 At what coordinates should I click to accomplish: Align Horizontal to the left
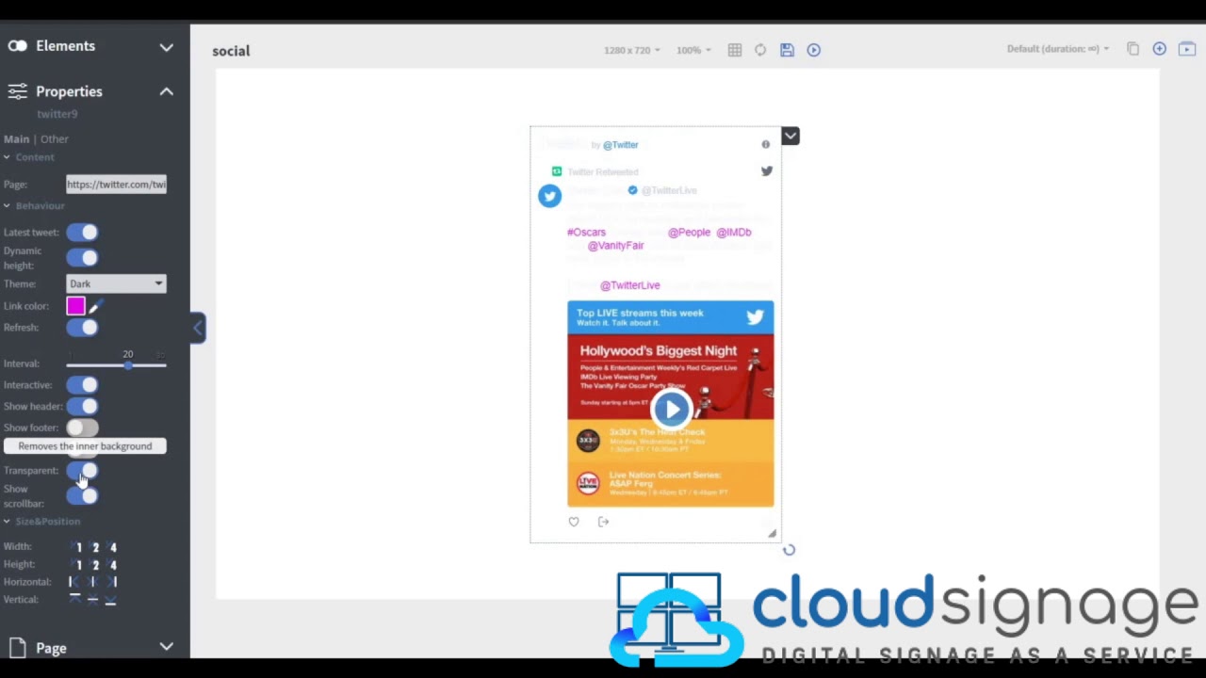coord(75,582)
